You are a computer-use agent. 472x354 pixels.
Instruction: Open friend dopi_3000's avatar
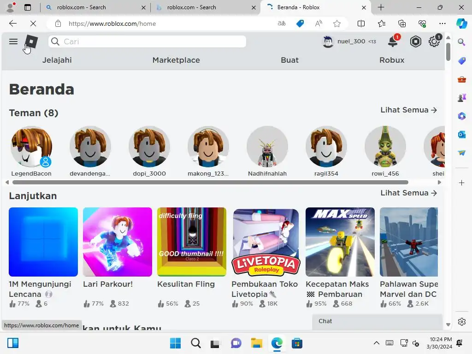point(149,147)
